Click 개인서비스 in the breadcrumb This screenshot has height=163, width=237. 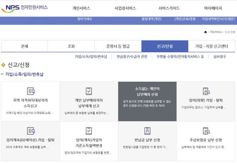tap(216, 32)
